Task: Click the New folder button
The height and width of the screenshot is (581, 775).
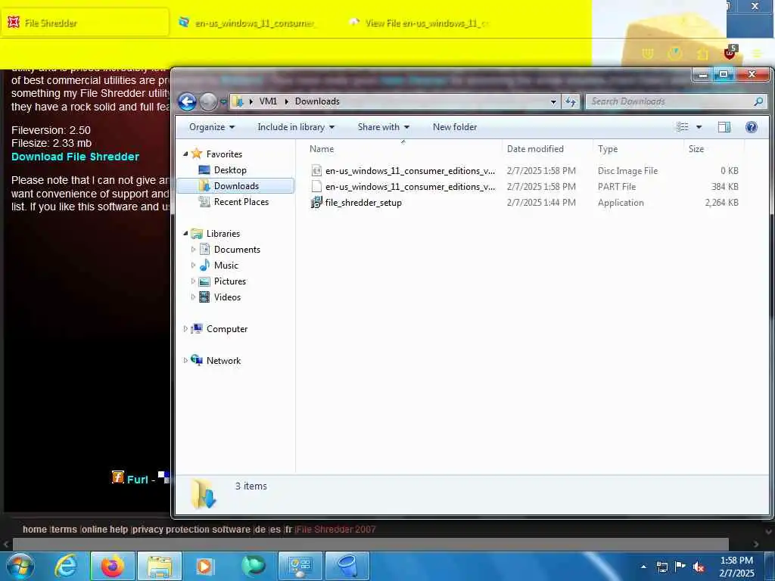Action: tap(455, 127)
